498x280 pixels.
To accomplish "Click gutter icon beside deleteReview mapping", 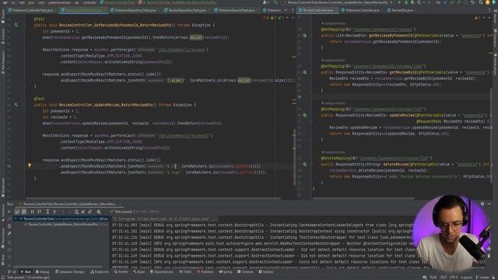I will point(304,164).
